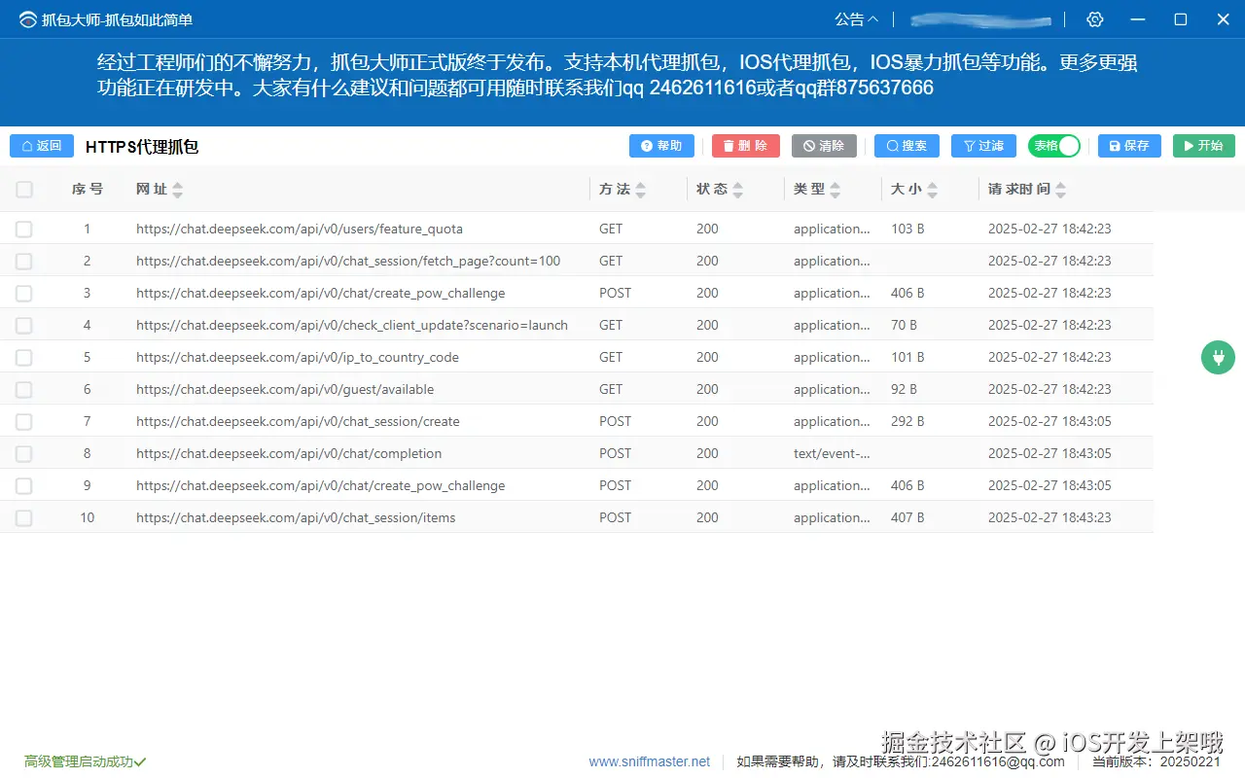Check the checkbox for row 8 chat/completion

pyautogui.click(x=24, y=454)
